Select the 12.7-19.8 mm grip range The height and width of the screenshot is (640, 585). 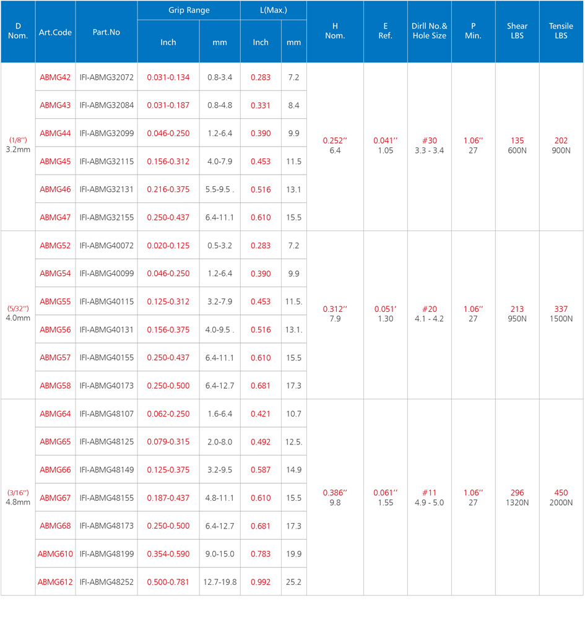point(220,582)
